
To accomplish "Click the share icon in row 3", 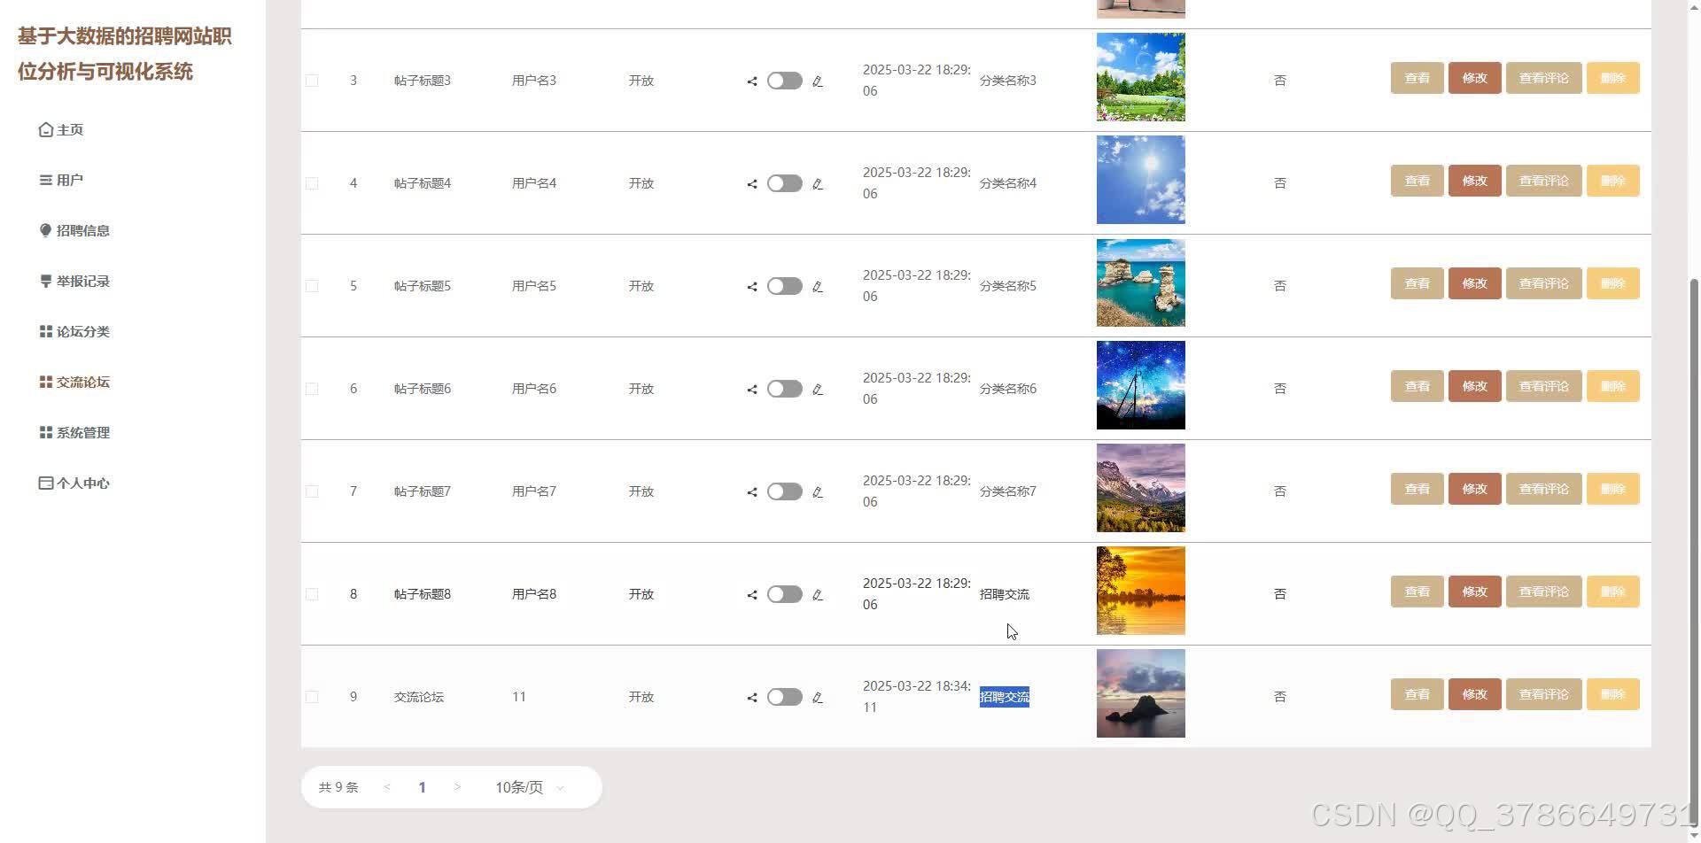I will coord(752,81).
